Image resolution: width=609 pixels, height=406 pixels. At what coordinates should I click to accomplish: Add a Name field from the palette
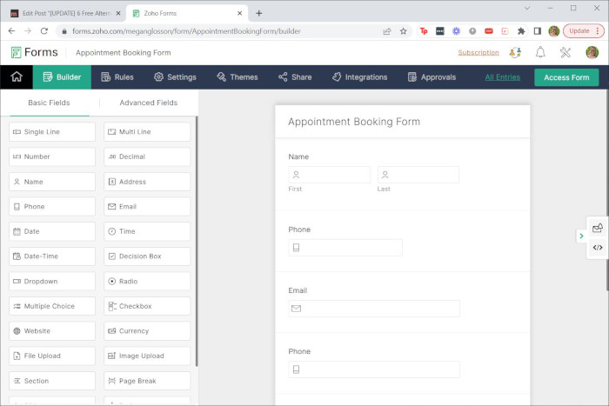(52, 182)
